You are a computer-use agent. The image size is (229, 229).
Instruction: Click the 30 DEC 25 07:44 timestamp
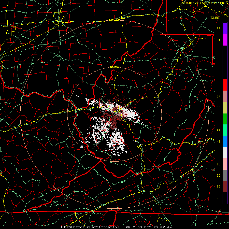[154, 227]
